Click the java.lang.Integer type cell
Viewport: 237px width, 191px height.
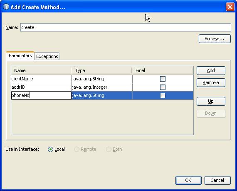tap(102, 87)
